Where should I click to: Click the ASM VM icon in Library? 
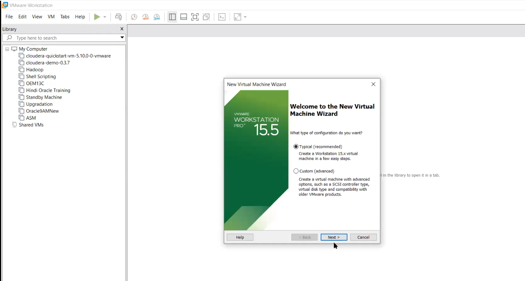point(22,118)
